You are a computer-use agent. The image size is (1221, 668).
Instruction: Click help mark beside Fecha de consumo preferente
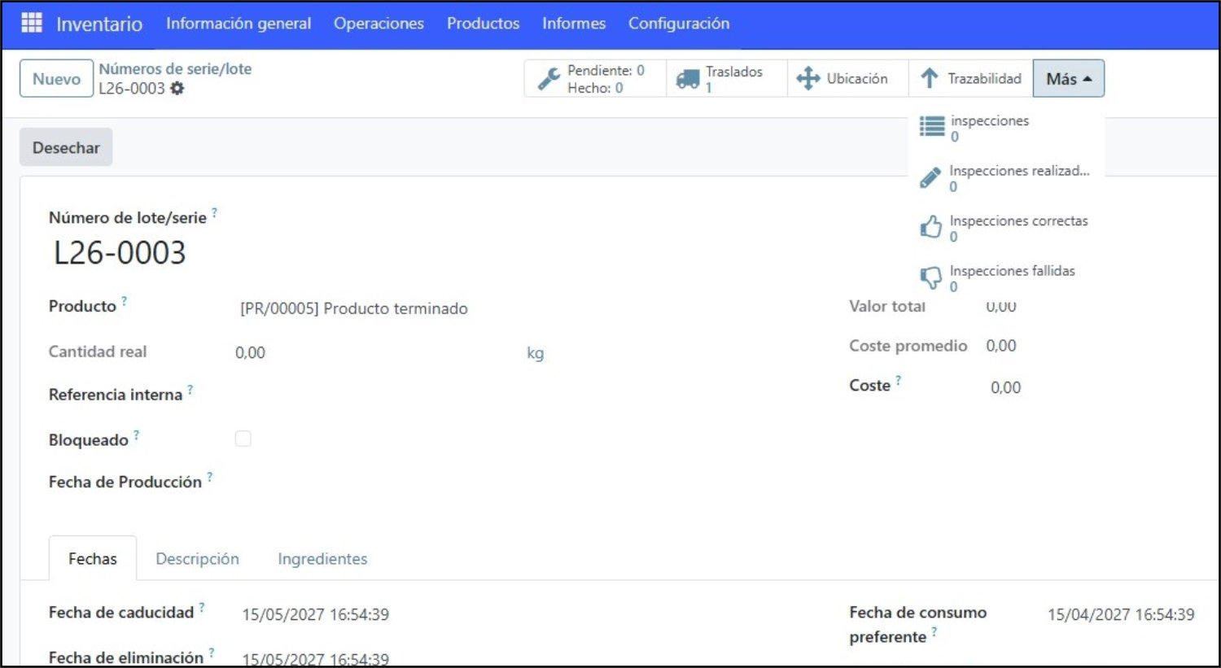[934, 631]
